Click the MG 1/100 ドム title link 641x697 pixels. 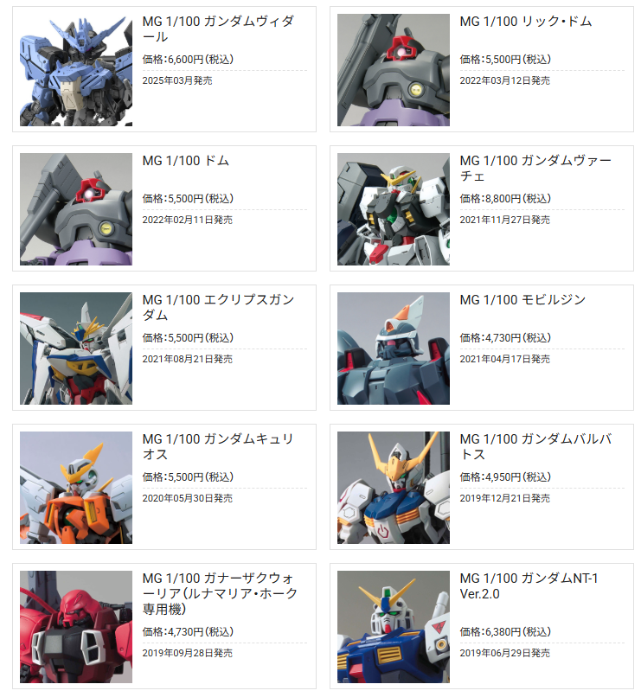(185, 161)
